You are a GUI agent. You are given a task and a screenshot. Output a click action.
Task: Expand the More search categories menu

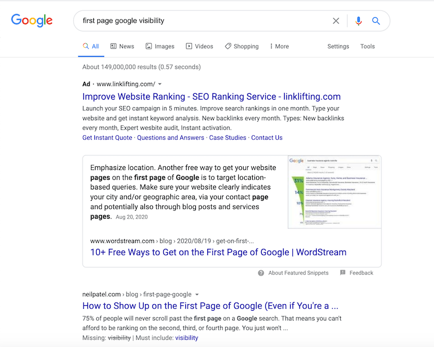coord(278,46)
